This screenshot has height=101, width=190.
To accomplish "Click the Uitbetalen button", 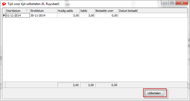I will tap(154, 93).
